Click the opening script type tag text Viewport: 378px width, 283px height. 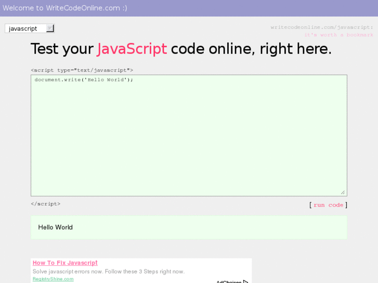[82, 70]
